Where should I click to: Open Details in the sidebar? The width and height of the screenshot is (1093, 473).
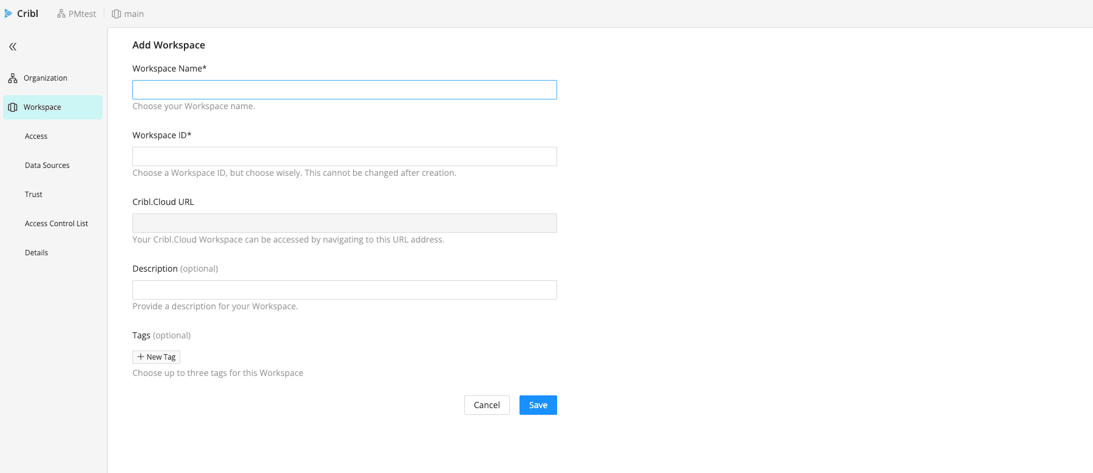[x=36, y=253]
